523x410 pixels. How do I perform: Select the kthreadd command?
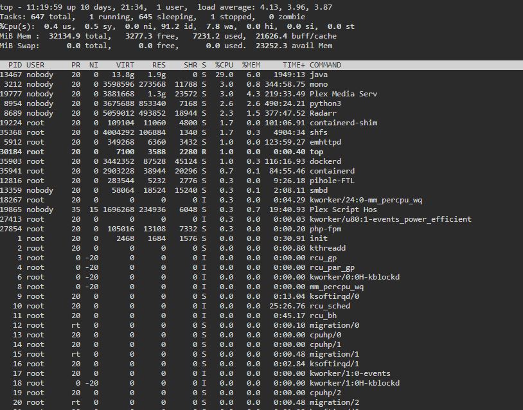[328, 248]
